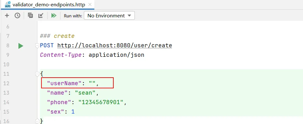Select the validator_demo-endpoints.http tab
The width and height of the screenshot is (303, 124).
coord(49,5)
